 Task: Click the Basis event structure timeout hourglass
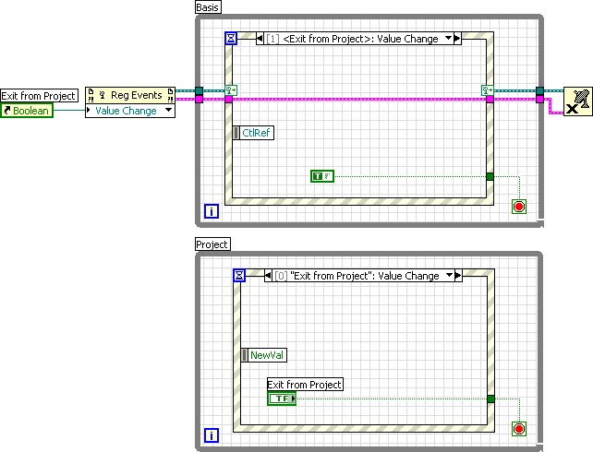231,39
